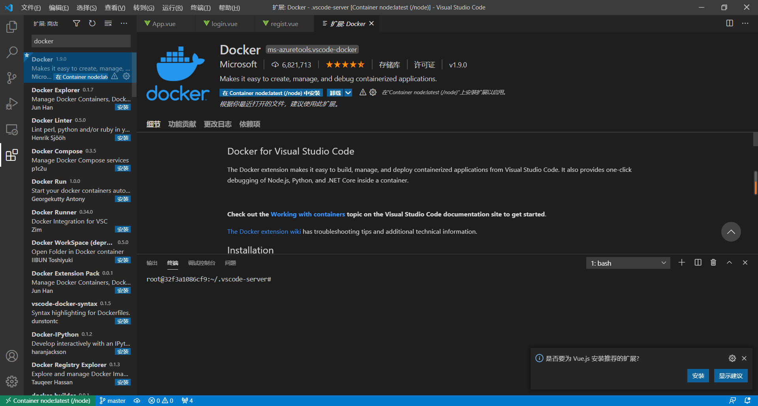Click warning triangle in Docker extension header
The height and width of the screenshot is (406, 758).
363,92
